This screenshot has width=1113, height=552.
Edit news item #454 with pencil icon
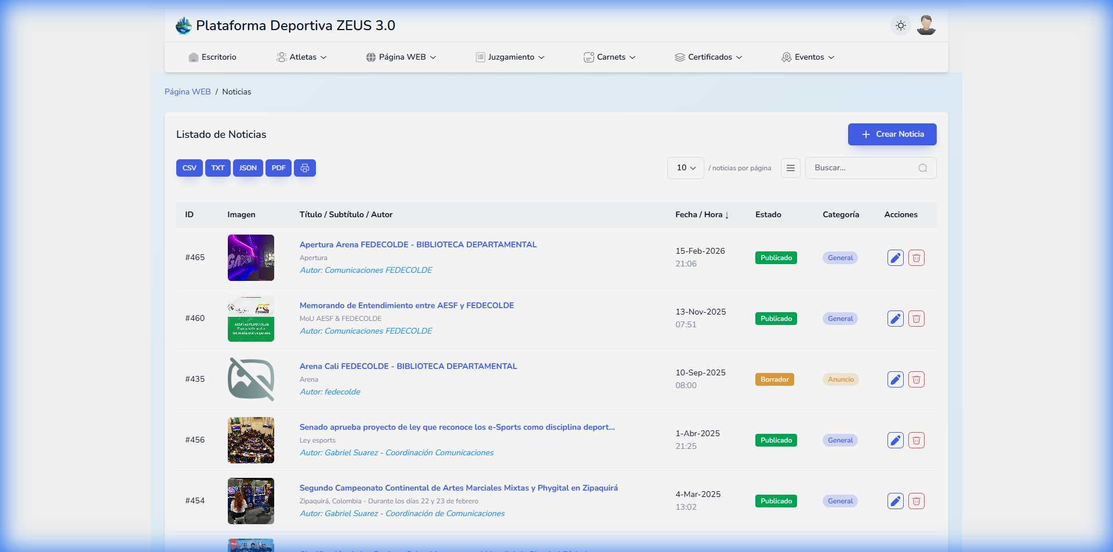coord(895,501)
